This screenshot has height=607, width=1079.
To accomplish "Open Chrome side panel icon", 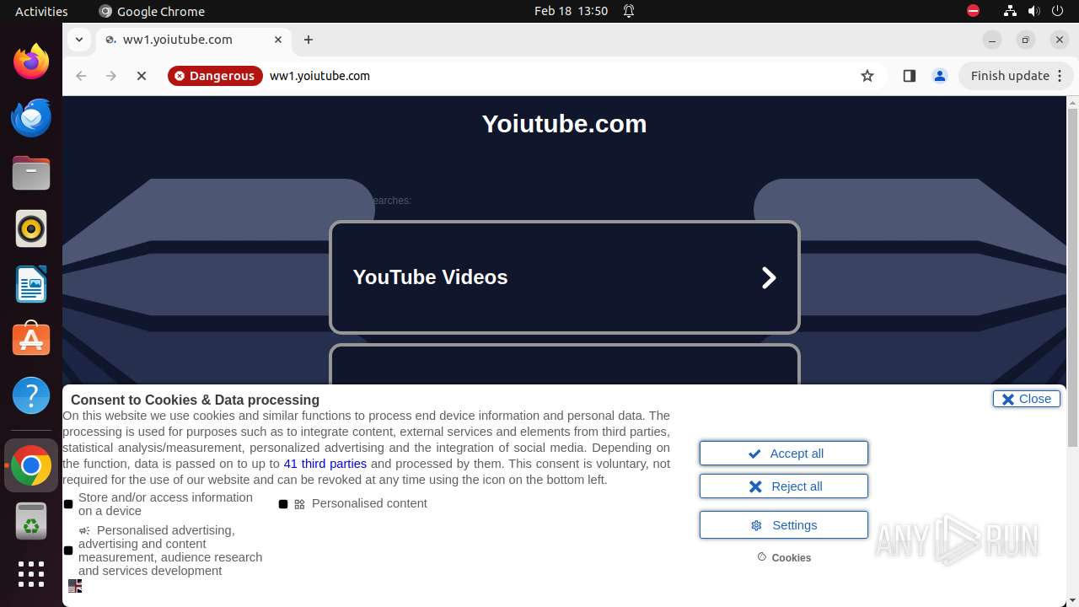I will tap(909, 76).
